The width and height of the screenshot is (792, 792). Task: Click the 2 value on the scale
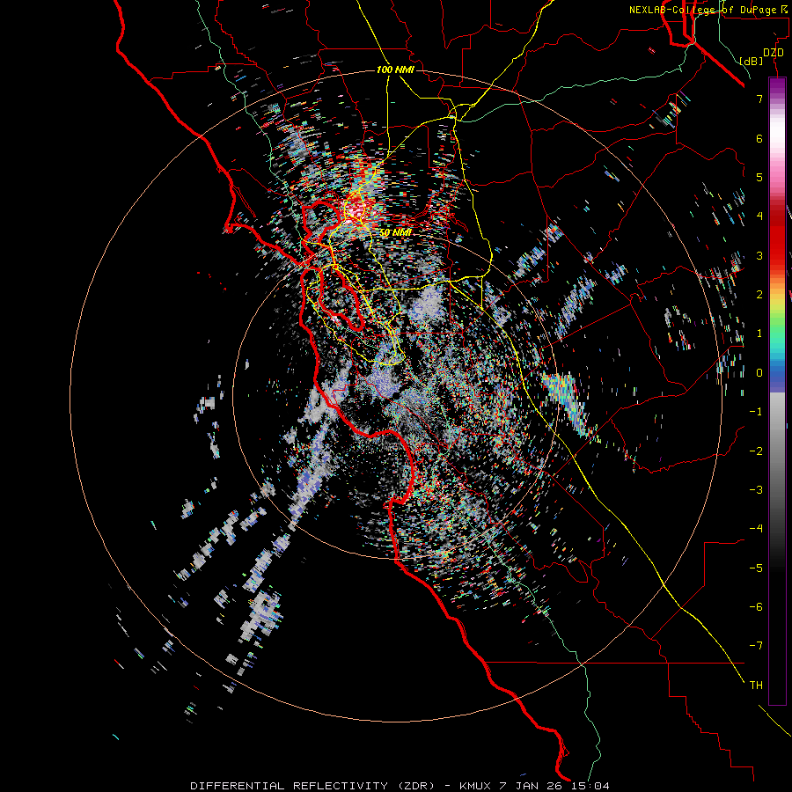pyautogui.click(x=759, y=294)
